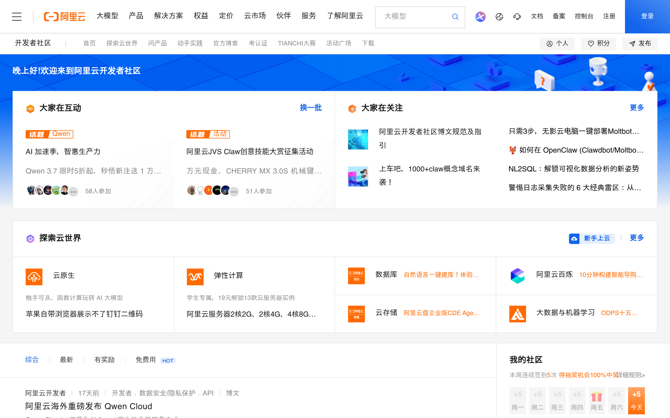Open article NL2SQL：解锁可视化数据分析的新姿势
Screen dimensions: 670x418
point(574,169)
